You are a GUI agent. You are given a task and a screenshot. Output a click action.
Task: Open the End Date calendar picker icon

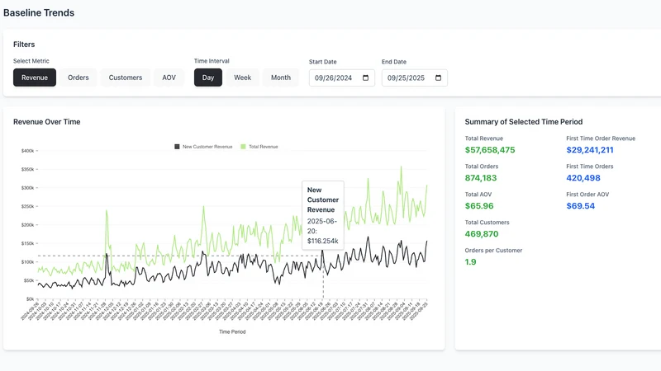pyautogui.click(x=439, y=77)
